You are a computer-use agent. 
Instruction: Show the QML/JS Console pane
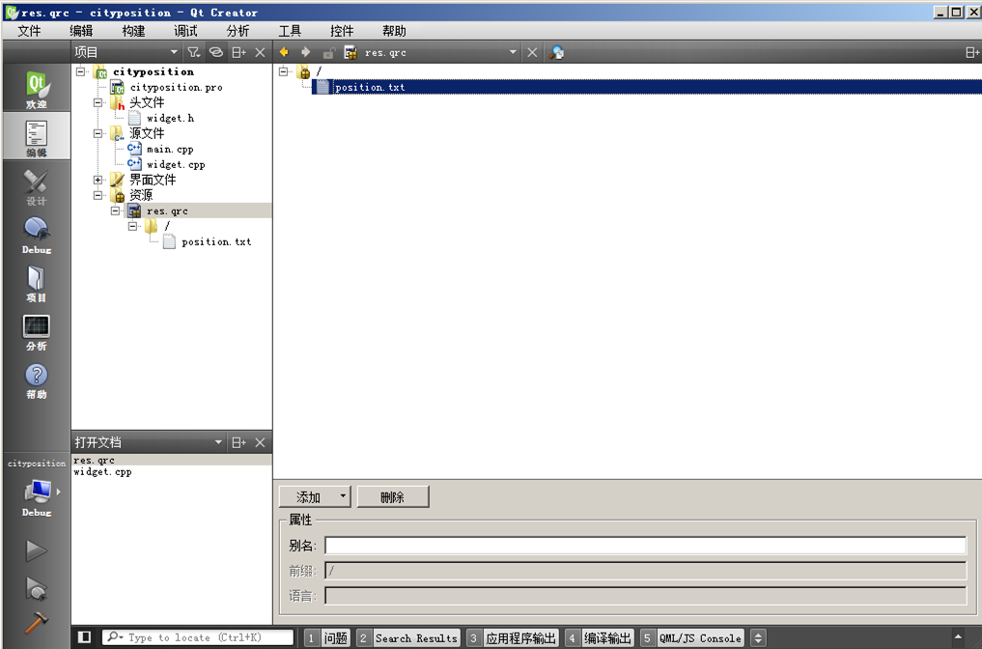[x=692, y=638]
